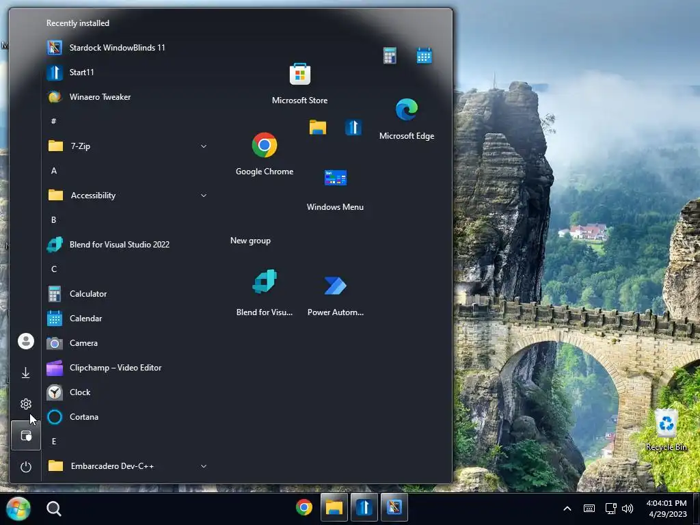Open the Embarcadero Dev-C++ folder entry
Viewport: 700px width, 525px height.
point(127,466)
